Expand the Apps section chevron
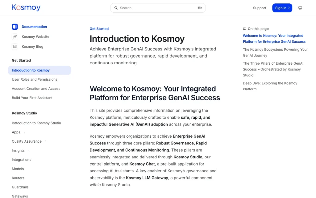The height and width of the screenshot is (198, 316). [x=24, y=132]
